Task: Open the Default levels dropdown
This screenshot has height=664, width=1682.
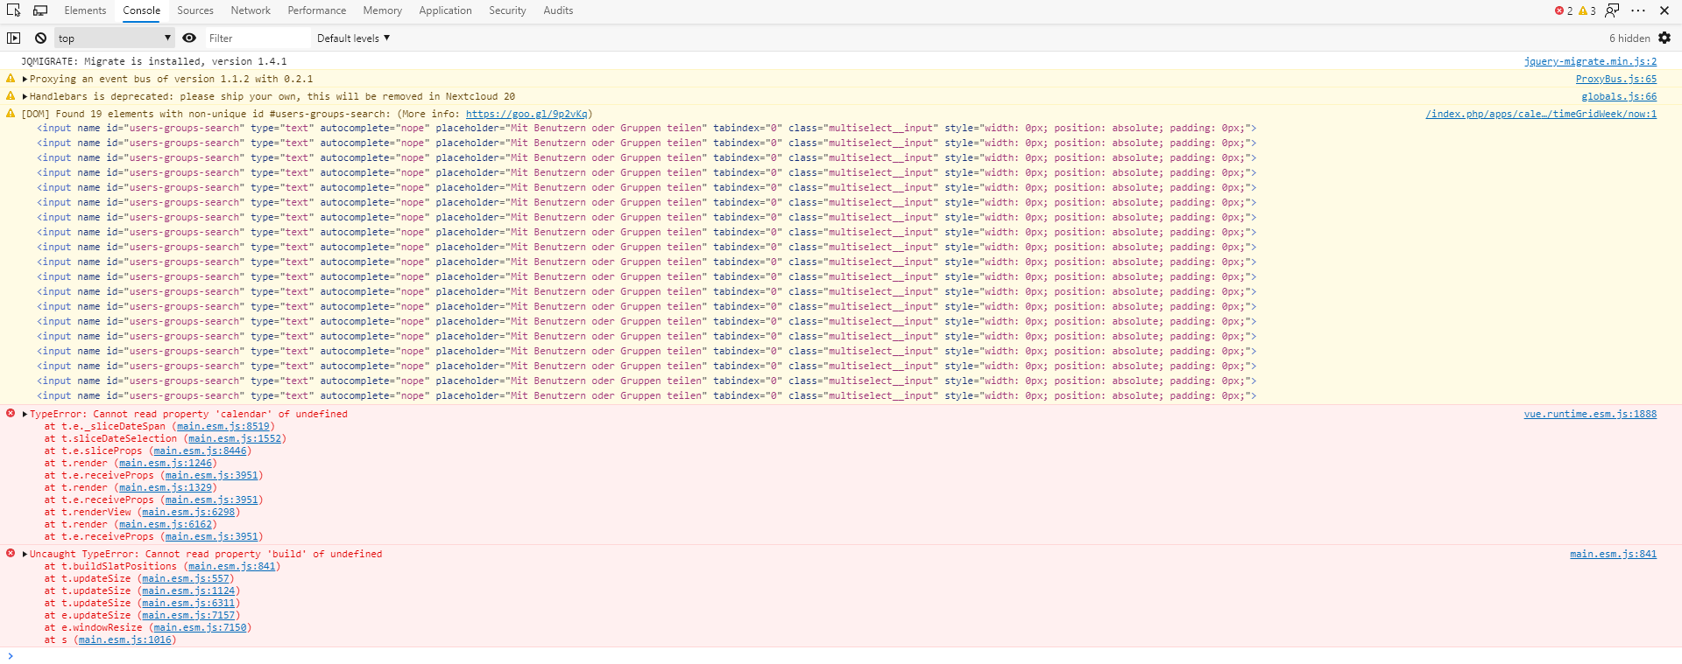Action: coord(353,38)
